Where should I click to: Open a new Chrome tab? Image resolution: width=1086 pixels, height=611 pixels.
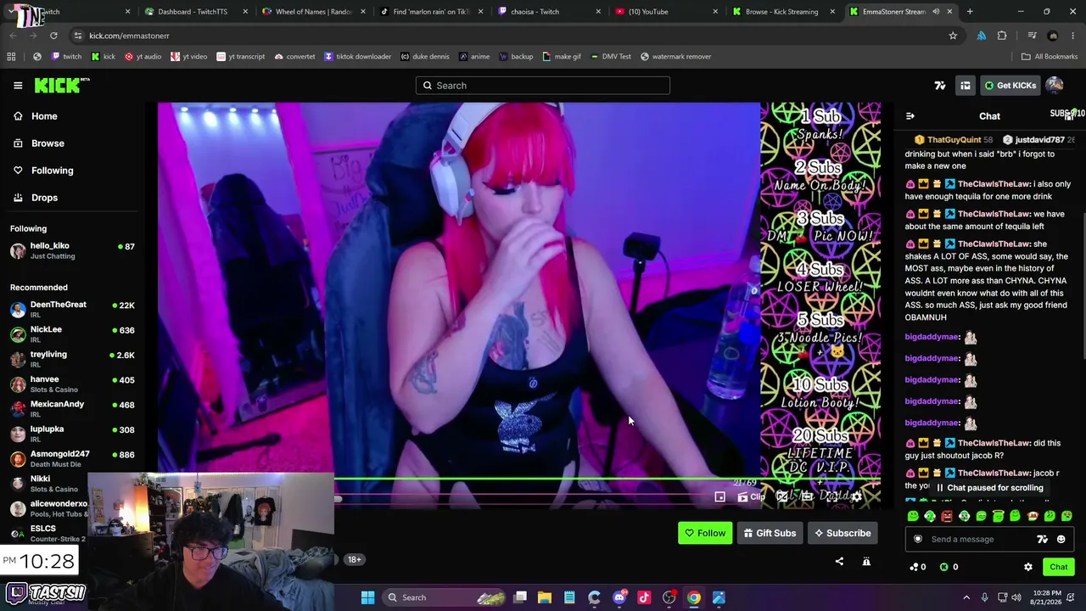(x=970, y=12)
